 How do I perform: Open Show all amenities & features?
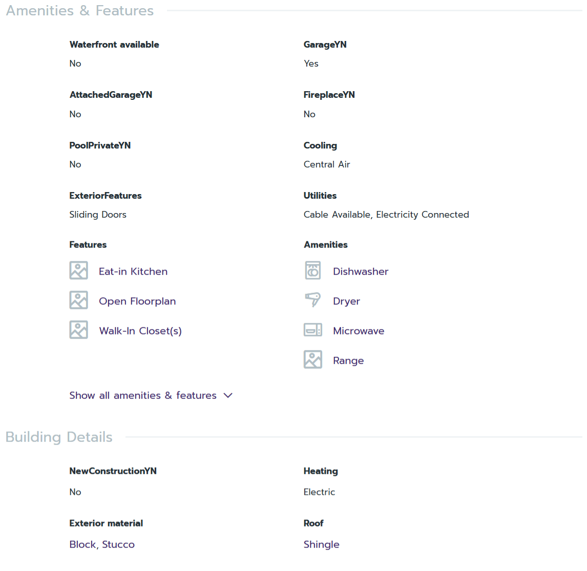click(143, 395)
